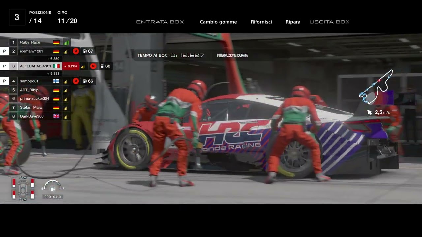Image resolution: width=422 pixels, height=237 pixels.
Task: Click ALFEOARABIANS1's Italian flag icon
Action: point(56,66)
